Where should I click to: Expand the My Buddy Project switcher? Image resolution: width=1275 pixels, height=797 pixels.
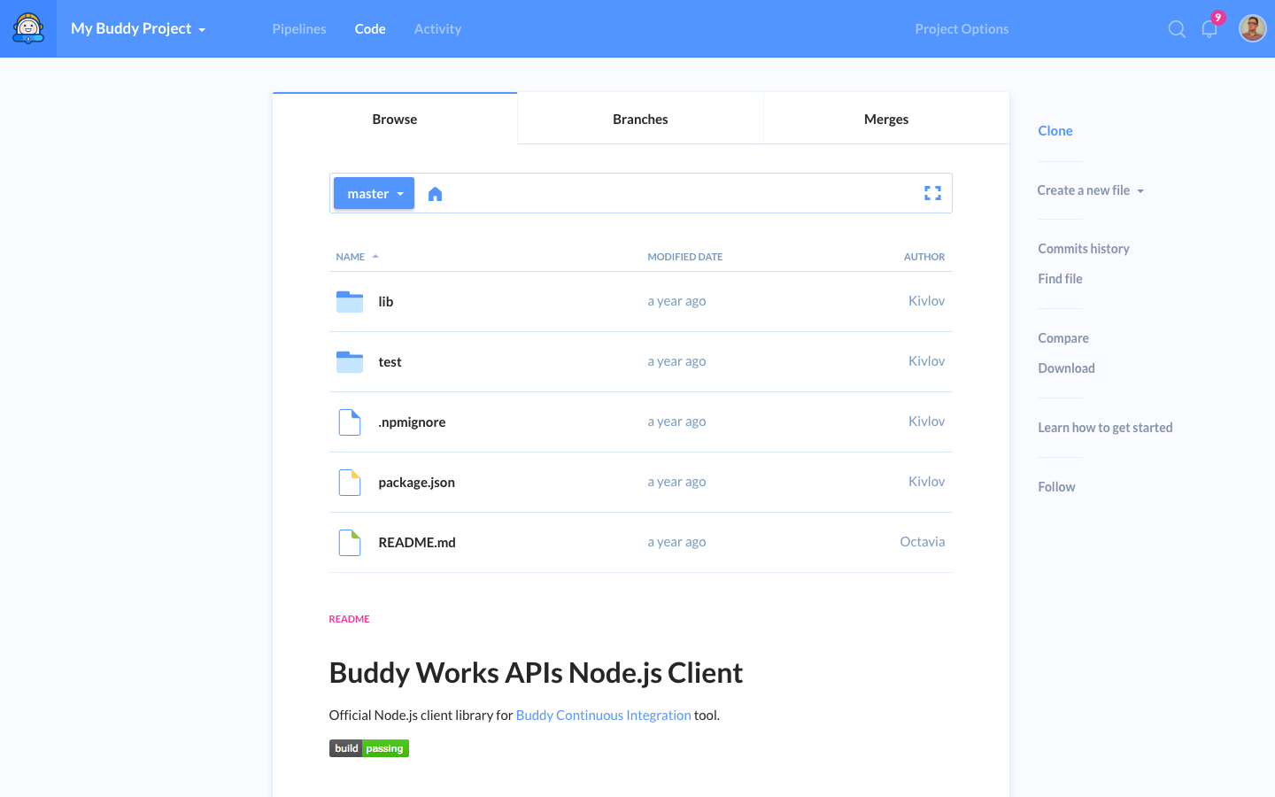point(138,28)
